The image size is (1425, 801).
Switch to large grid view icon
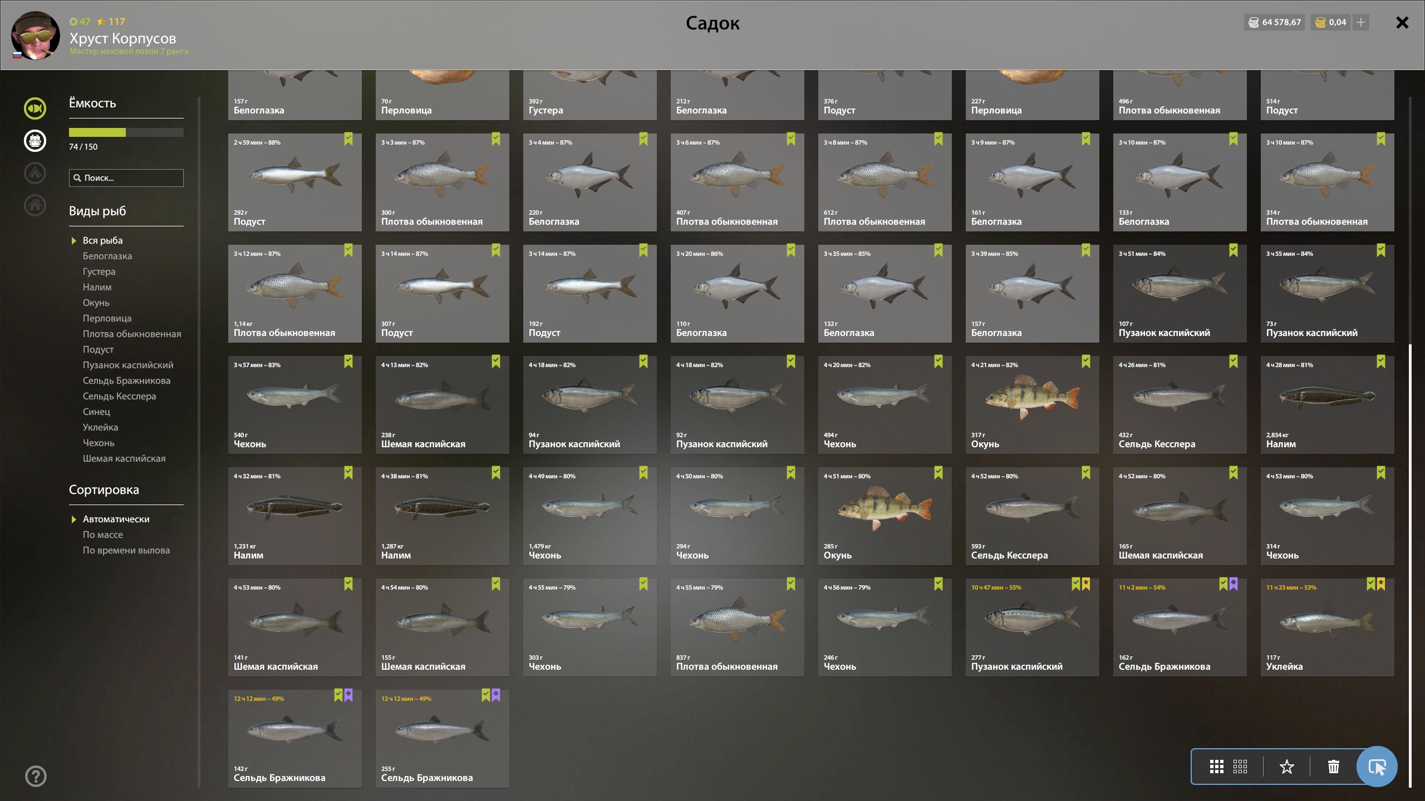[1216, 767]
